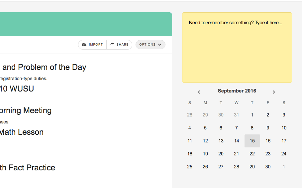The height and width of the screenshot is (188, 302).
Task: Go to previous month in calendar
Action: tap(199, 92)
